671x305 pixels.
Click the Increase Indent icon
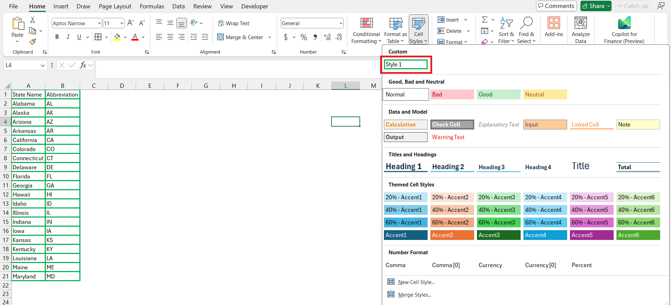pos(205,37)
